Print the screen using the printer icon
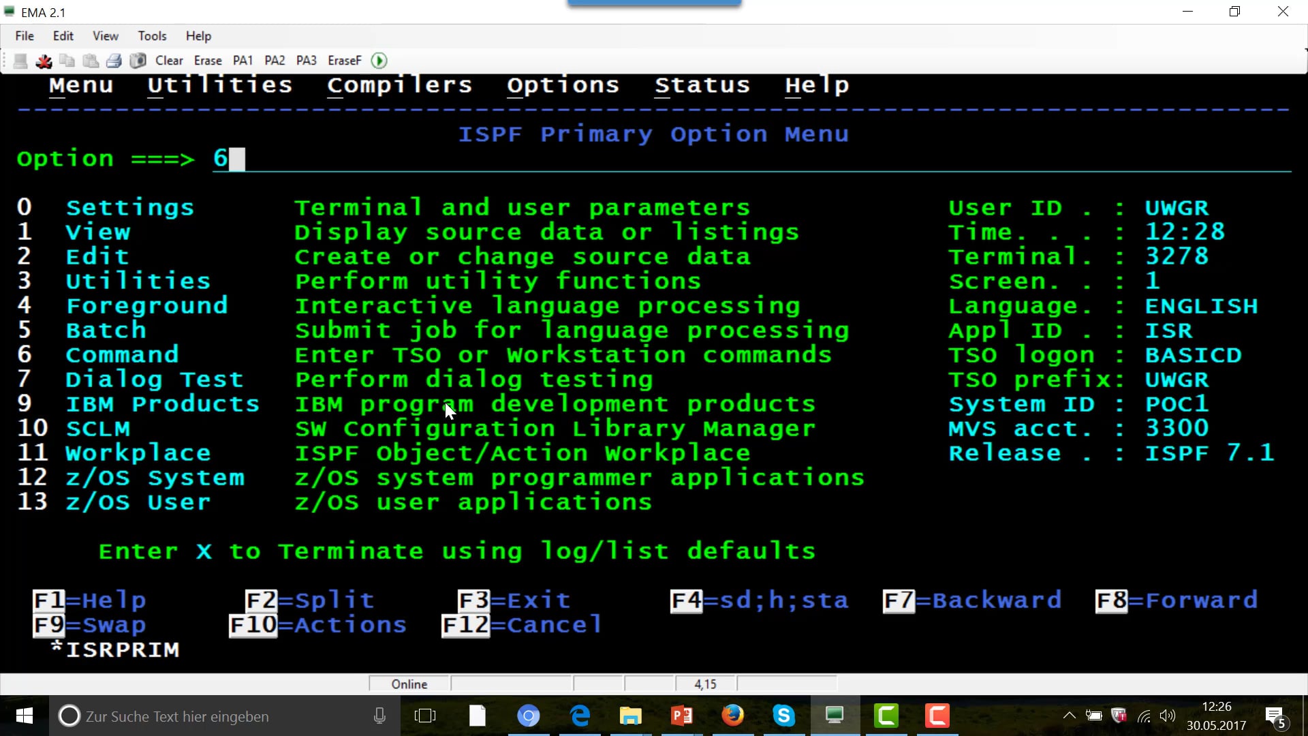The image size is (1308, 736). pos(114,61)
